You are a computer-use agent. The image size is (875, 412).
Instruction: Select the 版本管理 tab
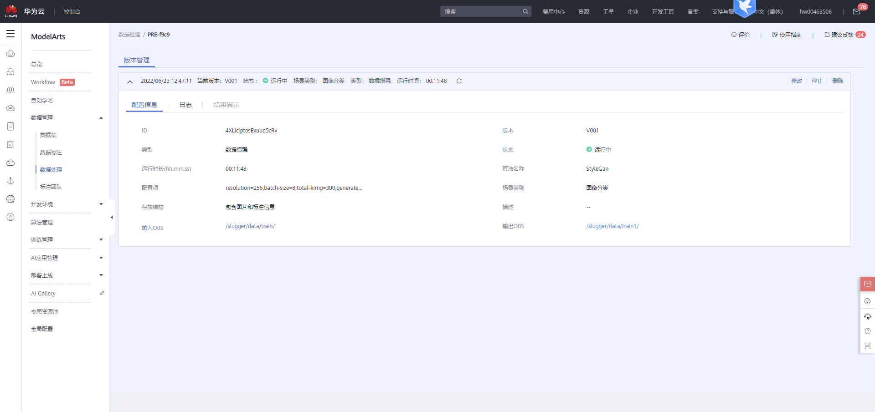(x=137, y=60)
